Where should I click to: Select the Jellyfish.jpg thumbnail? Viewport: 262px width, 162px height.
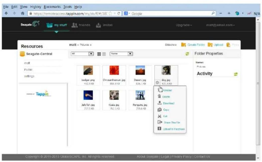pyautogui.click(x=88, y=95)
